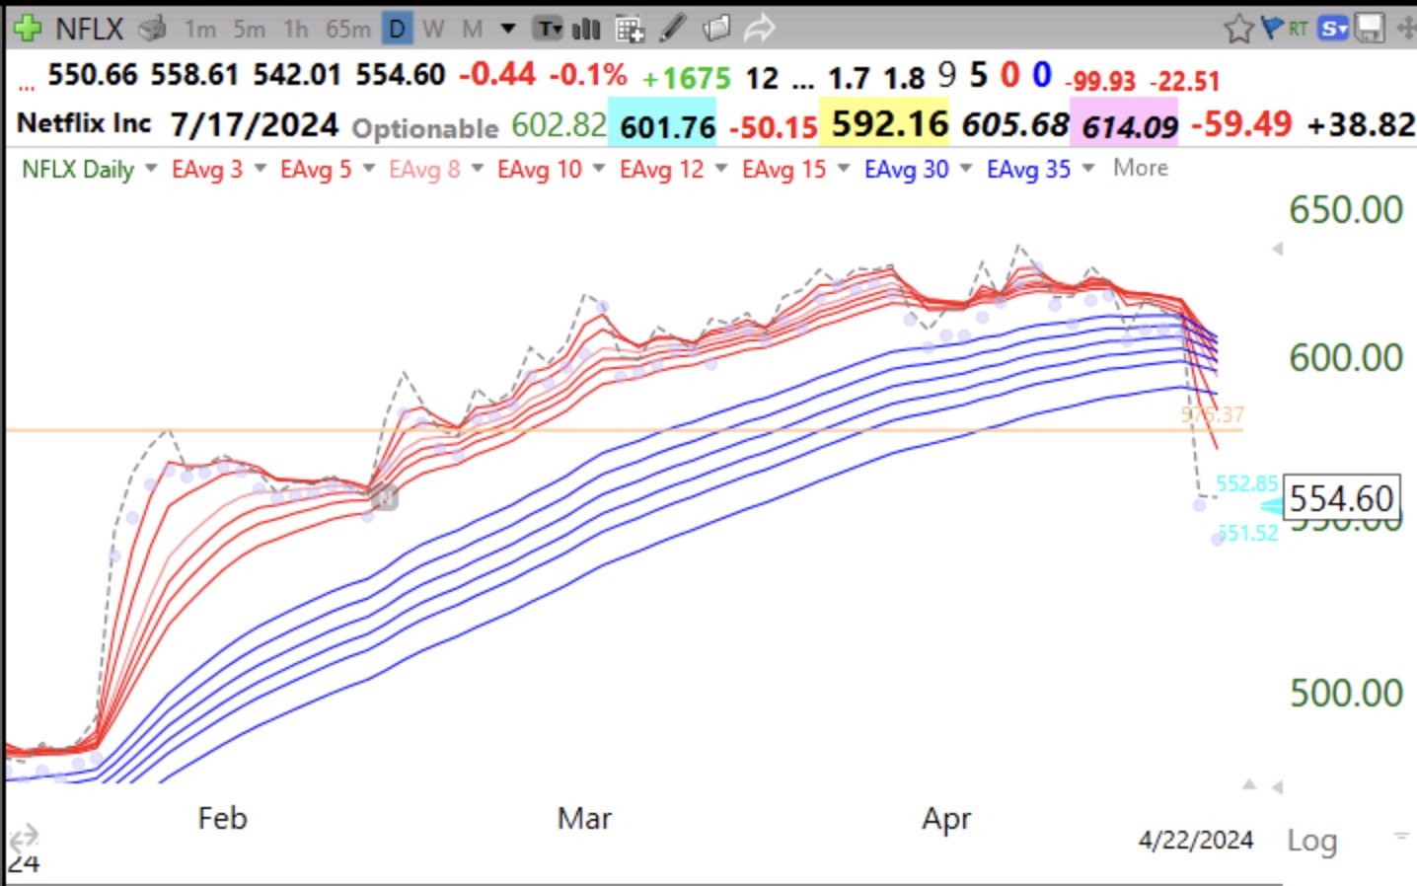Viewport: 1417px width, 886px height.
Task: Select the 1h time frame
Action: 295,30
